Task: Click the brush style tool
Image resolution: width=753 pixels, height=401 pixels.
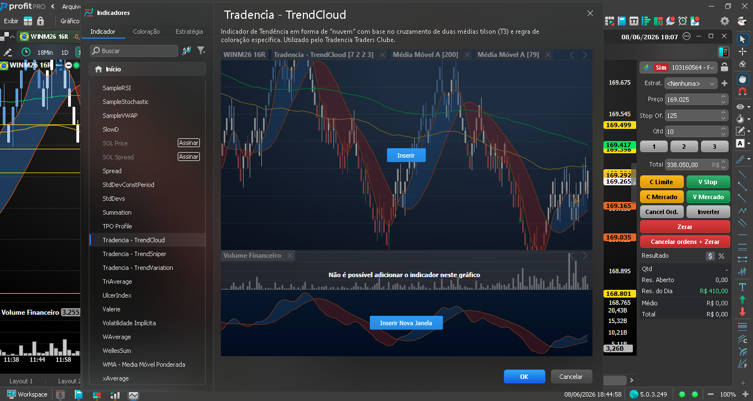Action: (x=740, y=159)
